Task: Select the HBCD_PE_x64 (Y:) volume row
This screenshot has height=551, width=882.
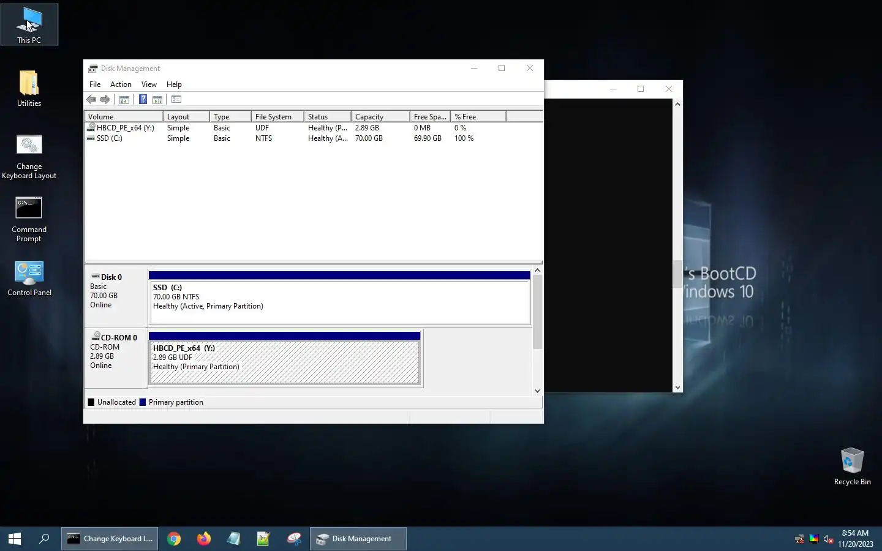Action: click(313, 128)
